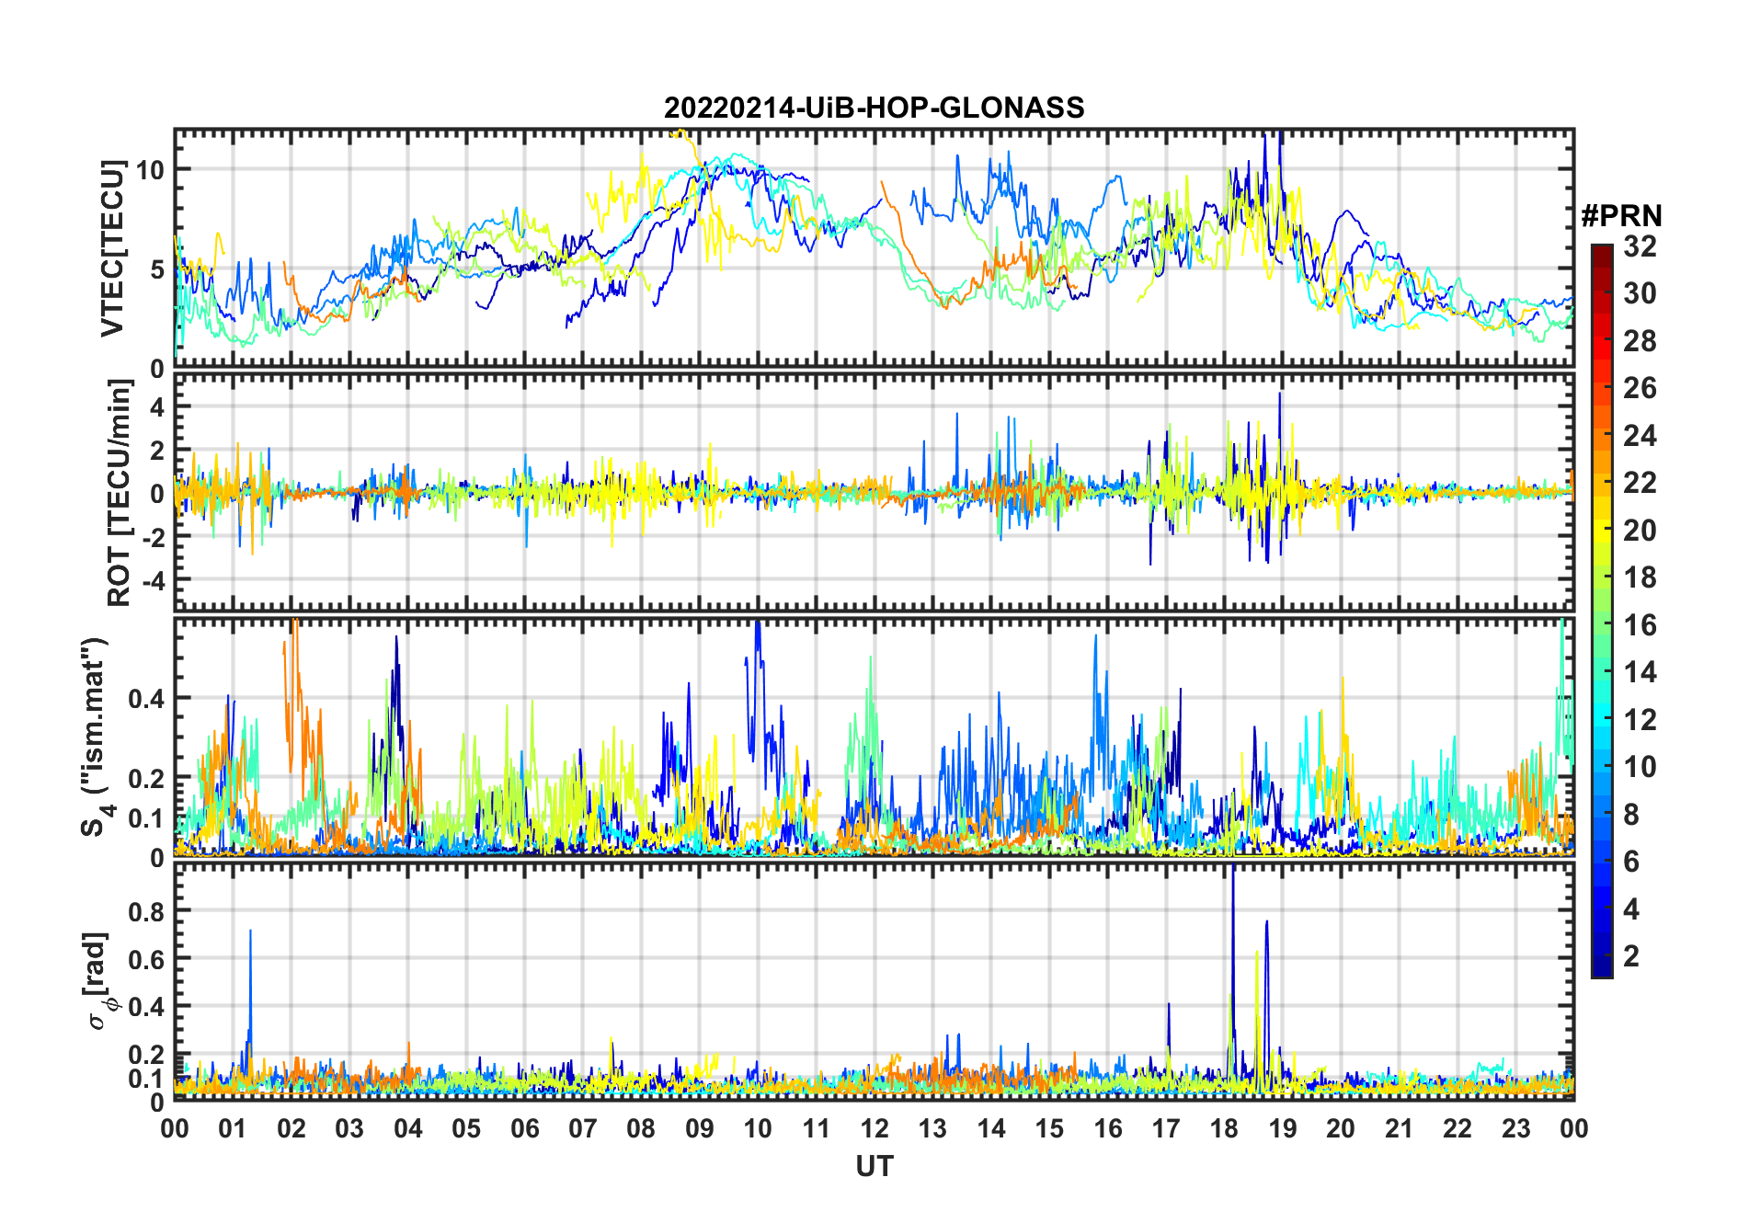Click the #PRN color scale bar
Viewport: 1749px width, 1223px height.
pos(1602,611)
